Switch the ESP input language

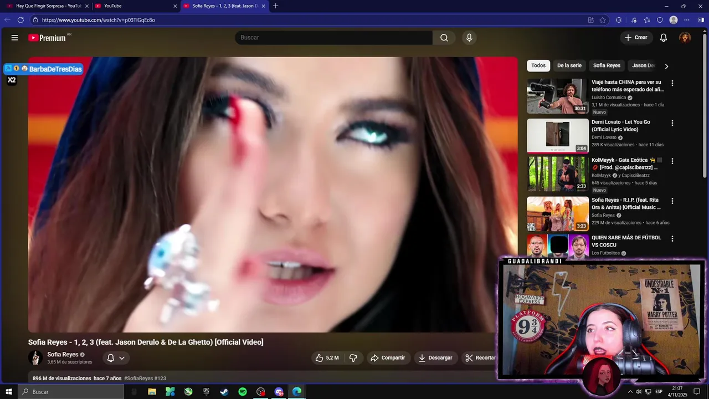(x=659, y=392)
